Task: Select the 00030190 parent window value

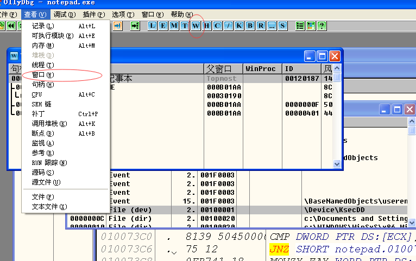Action: 224,96
